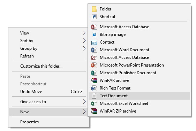Click the Shortcut arrow icon
Viewport: 196px width, 131px height.
coord(94,17)
